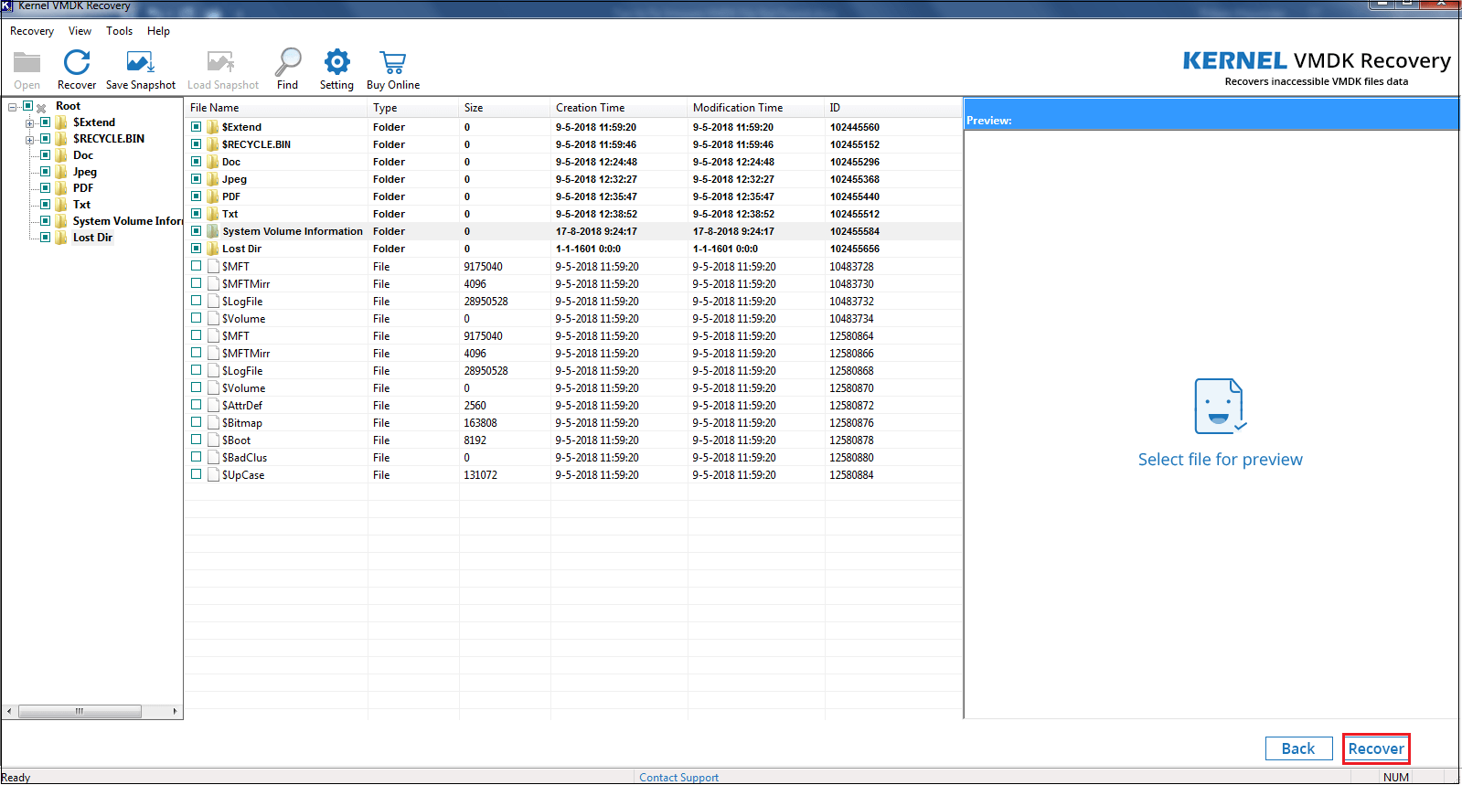The width and height of the screenshot is (1462, 785).
Task: Click the $Boot file icon
Action: click(x=213, y=440)
